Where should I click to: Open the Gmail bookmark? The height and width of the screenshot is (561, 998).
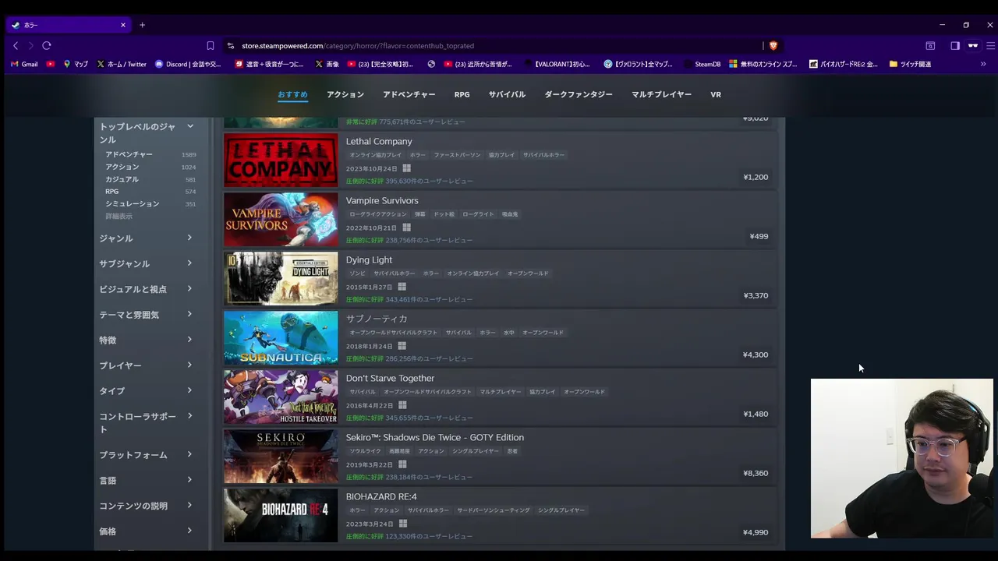(x=24, y=64)
